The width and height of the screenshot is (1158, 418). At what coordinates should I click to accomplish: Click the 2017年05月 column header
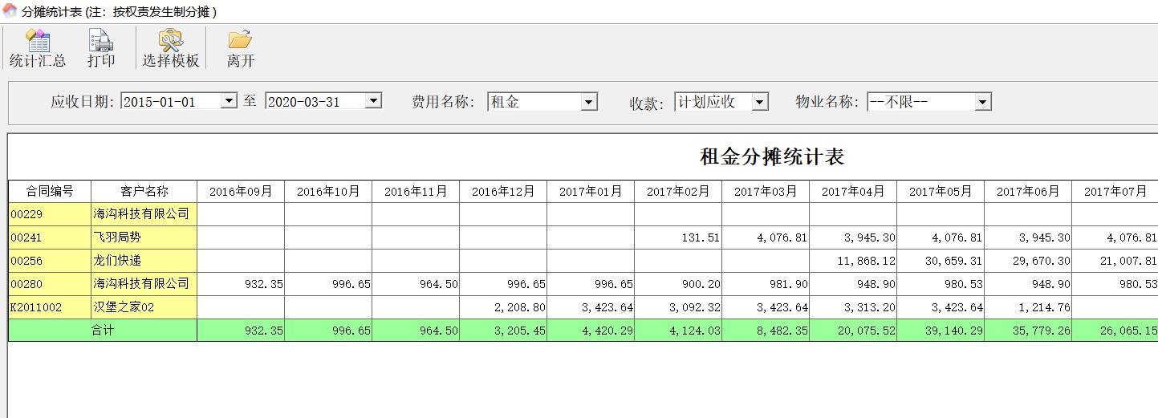[x=941, y=191]
